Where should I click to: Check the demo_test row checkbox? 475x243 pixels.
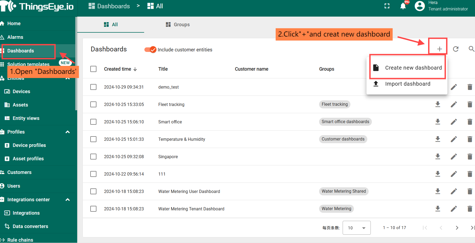(93, 87)
